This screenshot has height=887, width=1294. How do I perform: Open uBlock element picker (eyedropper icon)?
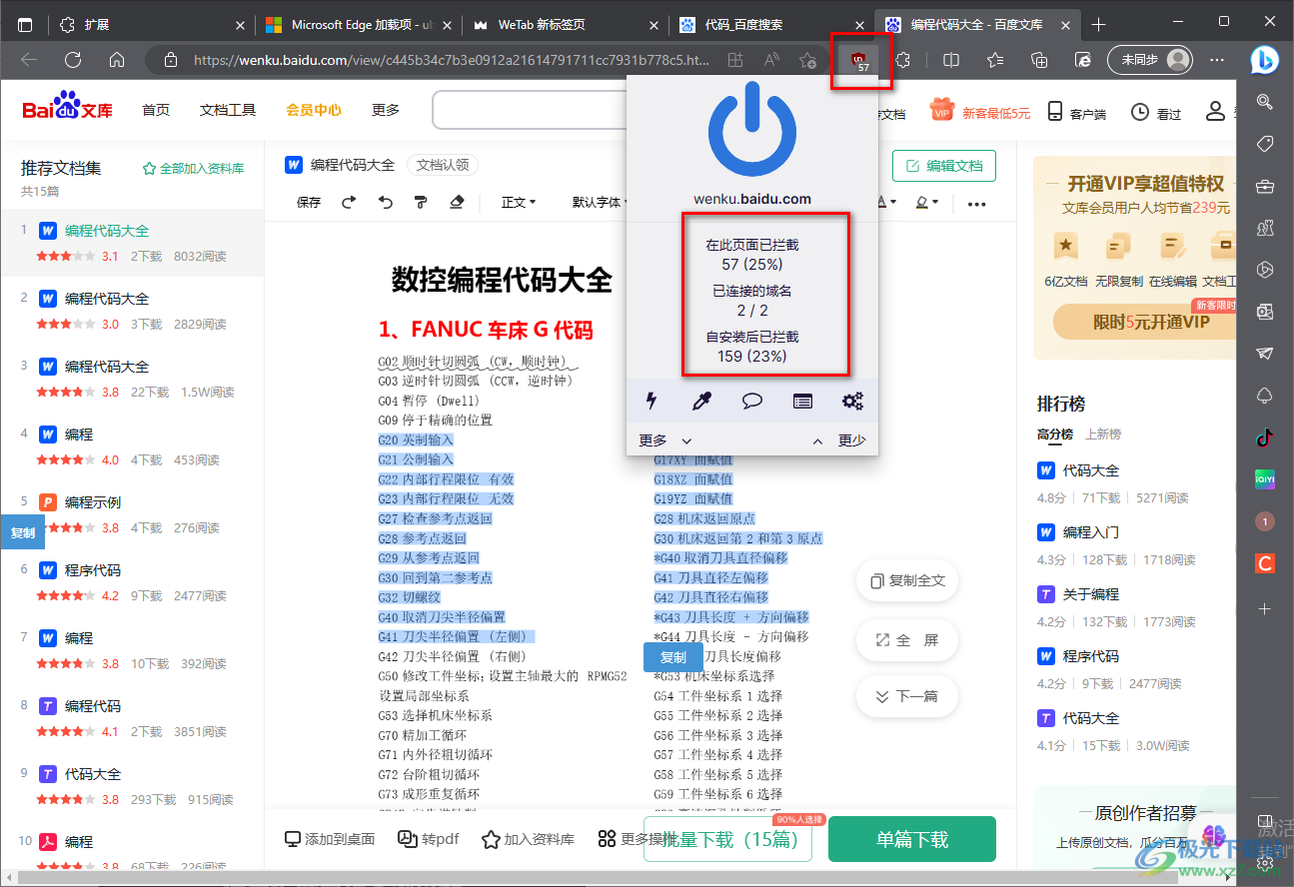(702, 402)
